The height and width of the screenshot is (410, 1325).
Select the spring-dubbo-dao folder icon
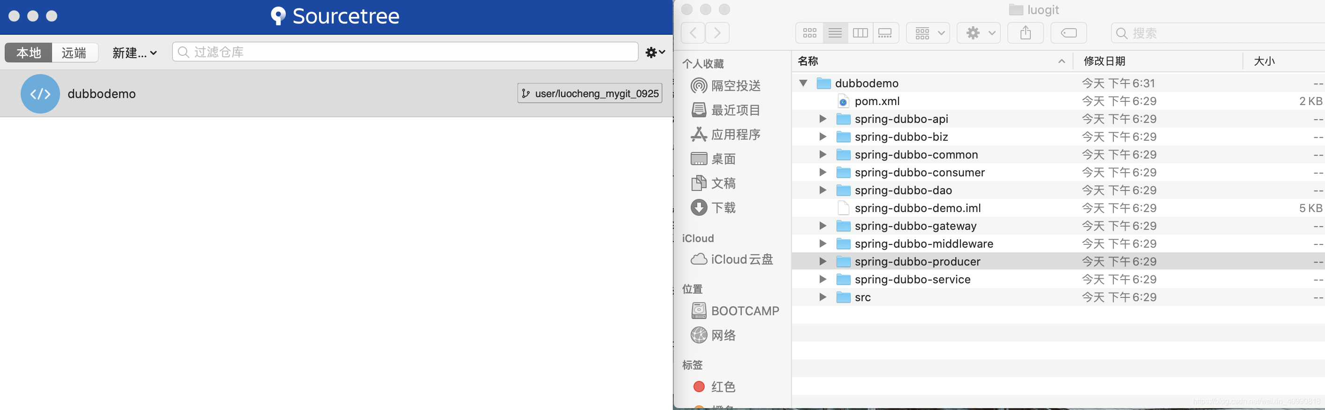844,190
